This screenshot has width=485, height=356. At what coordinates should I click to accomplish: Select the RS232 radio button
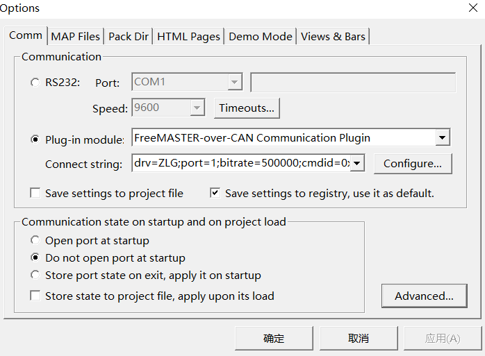(35, 83)
